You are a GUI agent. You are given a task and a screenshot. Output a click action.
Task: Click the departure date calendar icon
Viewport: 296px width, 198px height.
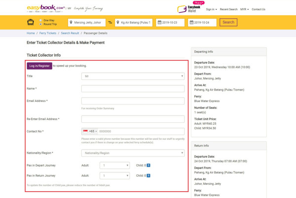159,23
